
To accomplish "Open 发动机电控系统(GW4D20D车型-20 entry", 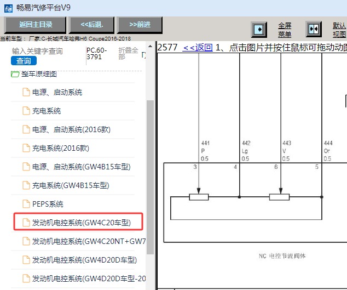I will tap(89, 278).
